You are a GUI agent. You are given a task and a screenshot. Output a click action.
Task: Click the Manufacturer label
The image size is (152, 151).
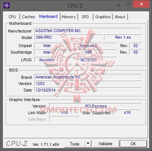click(x=20, y=31)
